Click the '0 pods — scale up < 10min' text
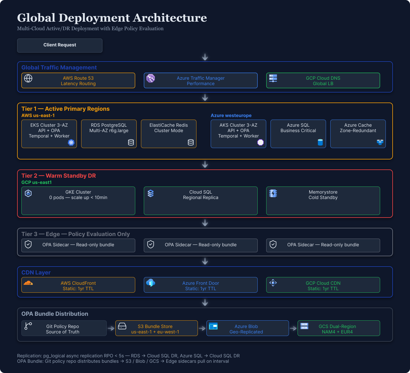This screenshot has width=410, height=373. 78,197
